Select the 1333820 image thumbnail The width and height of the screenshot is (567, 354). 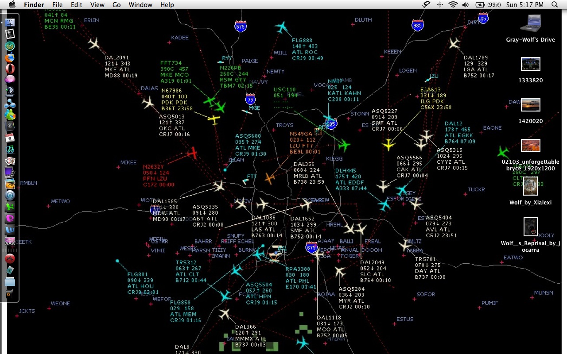tap(531, 65)
